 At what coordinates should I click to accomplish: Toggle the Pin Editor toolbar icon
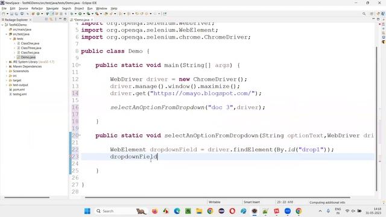pyautogui.click(x=165, y=14)
